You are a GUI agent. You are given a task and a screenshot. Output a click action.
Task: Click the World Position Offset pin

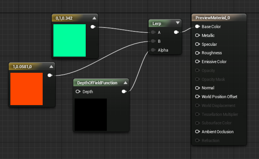(x=198, y=97)
